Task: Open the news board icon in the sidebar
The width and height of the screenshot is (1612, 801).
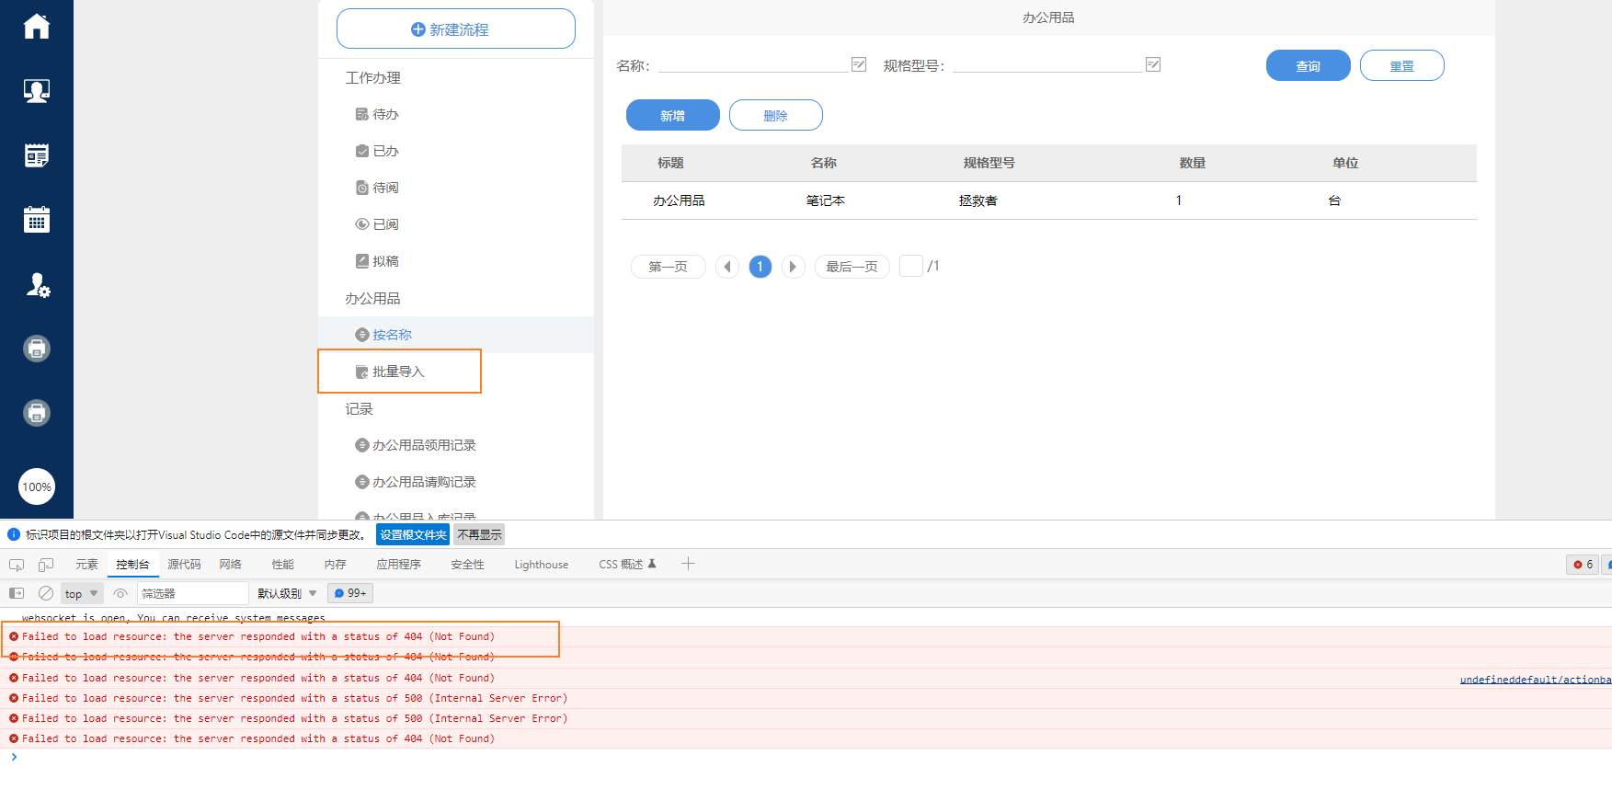Action: coord(37,155)
